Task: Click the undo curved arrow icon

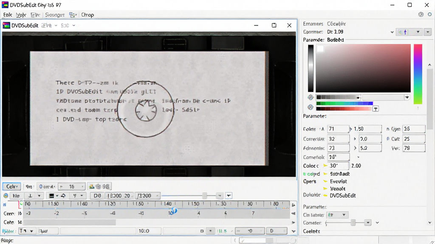Action: [x=63, y=196]
